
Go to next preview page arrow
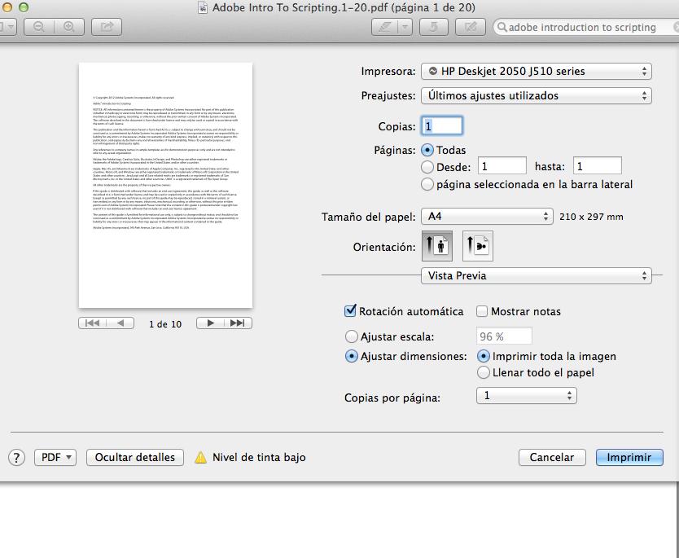210,323
